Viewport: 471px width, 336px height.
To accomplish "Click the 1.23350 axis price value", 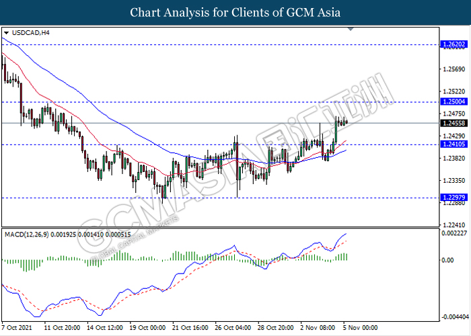I will (x=454, y=181).
